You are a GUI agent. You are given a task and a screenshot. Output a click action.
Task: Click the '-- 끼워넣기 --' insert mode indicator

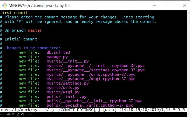click(16, 114)
